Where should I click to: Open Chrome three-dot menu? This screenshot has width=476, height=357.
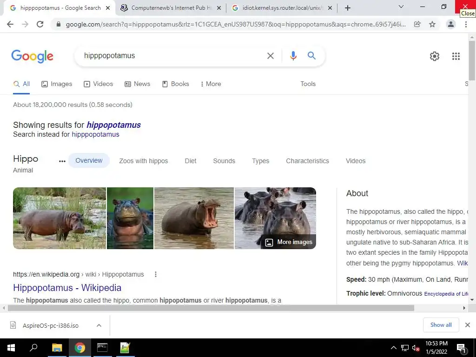pos(466,24)
